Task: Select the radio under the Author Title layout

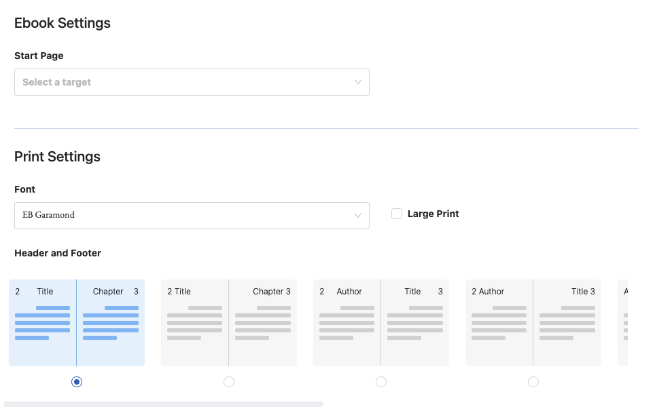Action: point(381,382)
